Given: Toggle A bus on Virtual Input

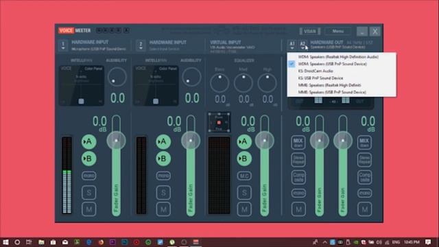Looking at the screenshot, I should 244,142.
